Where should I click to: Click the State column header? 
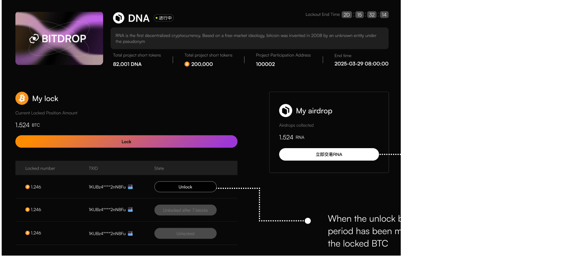point(159,168)
